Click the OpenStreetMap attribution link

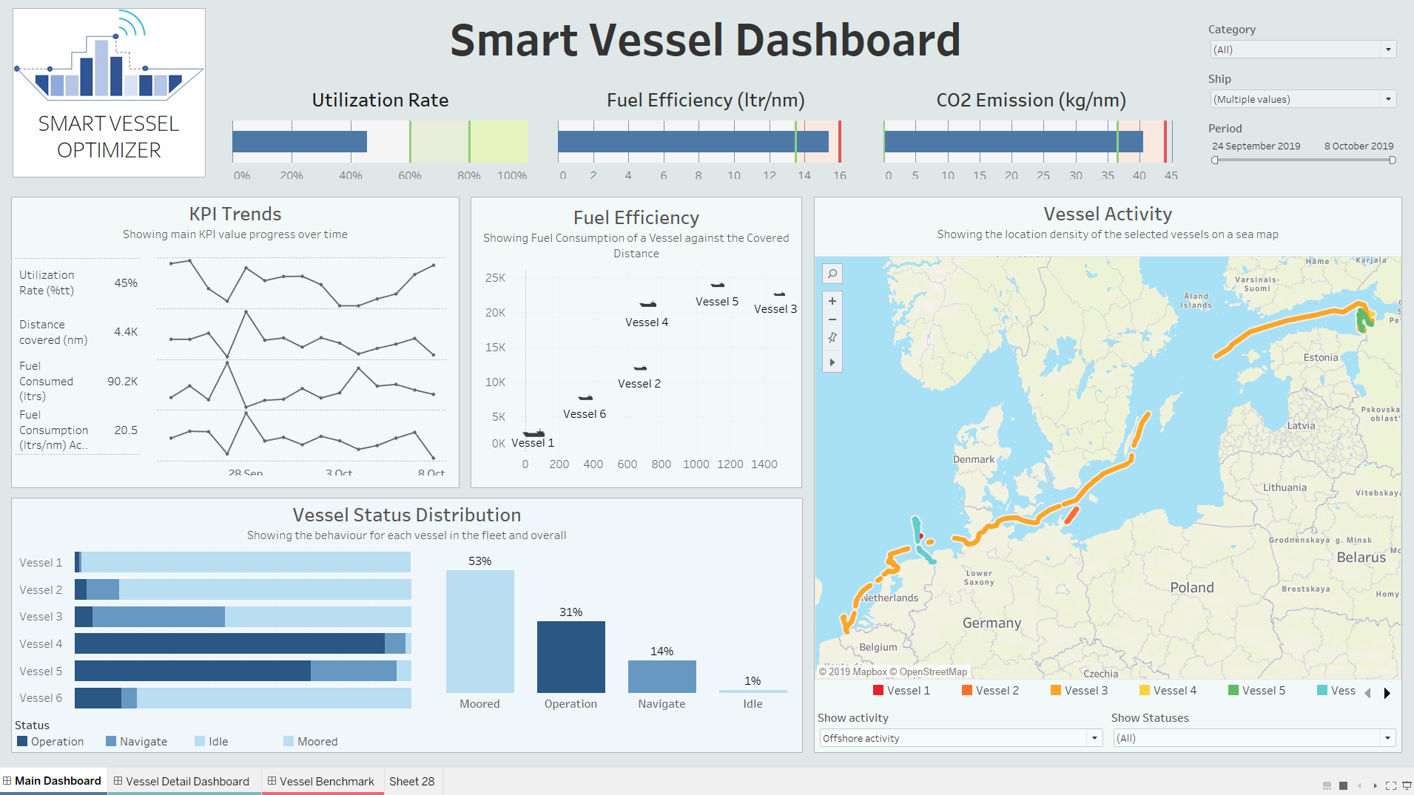click(933, 672)
